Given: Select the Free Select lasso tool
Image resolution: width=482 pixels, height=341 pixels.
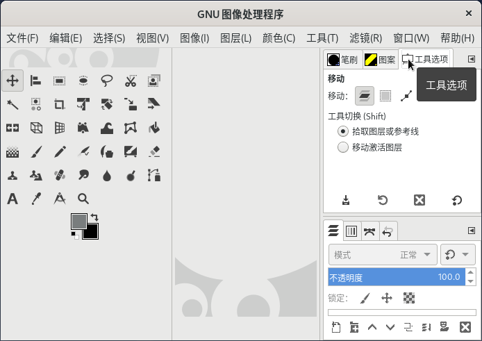Looking at the screenshot, I should coord(107,81).
